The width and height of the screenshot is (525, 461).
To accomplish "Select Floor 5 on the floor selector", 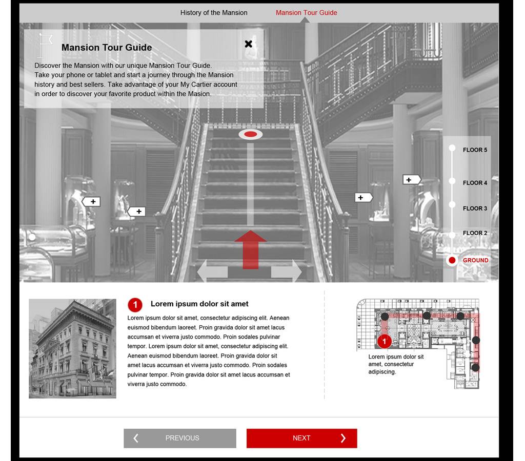I will (x=452, y=149).
